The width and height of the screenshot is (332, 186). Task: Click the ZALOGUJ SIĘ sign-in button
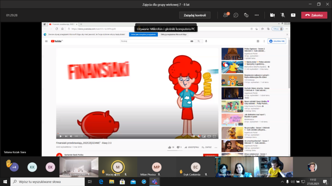click(277, 41)
